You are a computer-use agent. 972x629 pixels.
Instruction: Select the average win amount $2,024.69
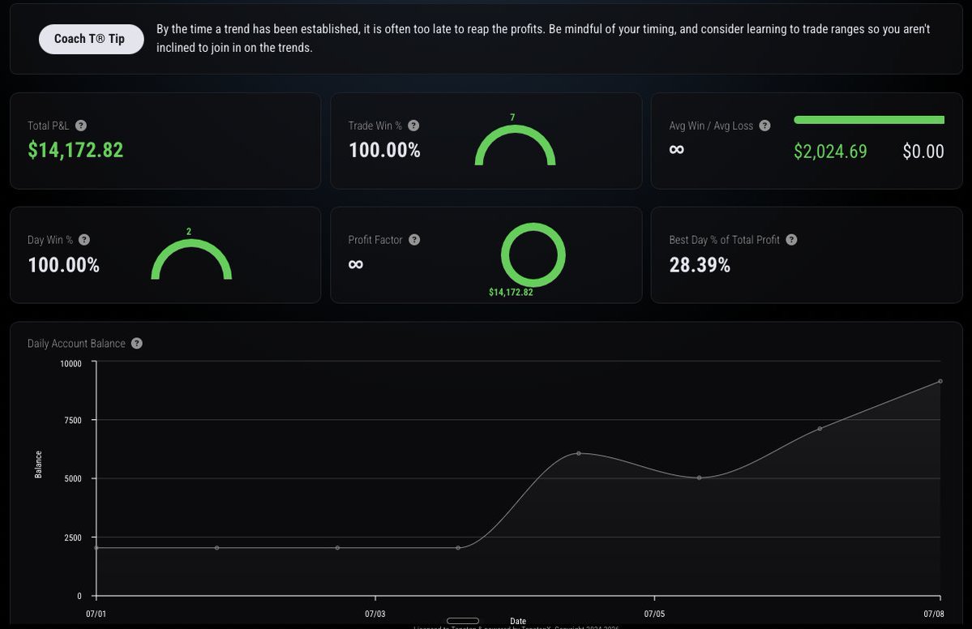pyautogui.click(x=831, y=152)
